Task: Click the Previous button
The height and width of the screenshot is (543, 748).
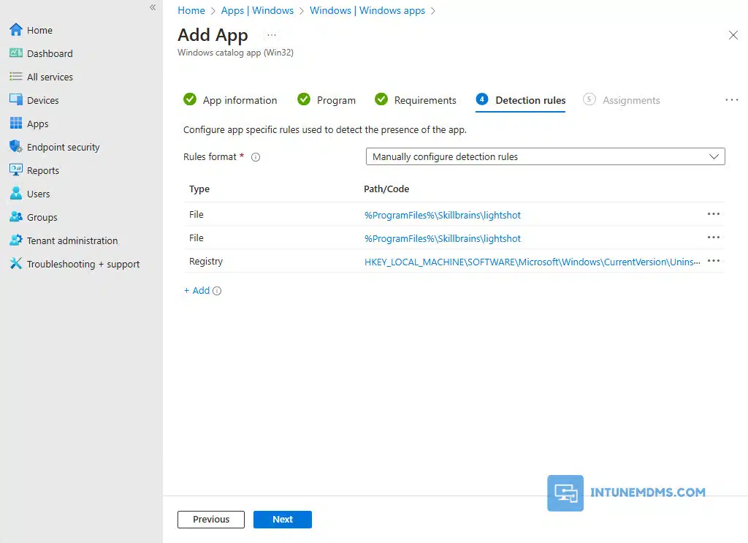Action: coord(211,519)
